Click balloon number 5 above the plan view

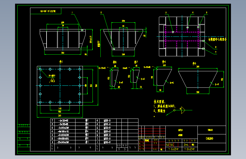tap(207, 12)
